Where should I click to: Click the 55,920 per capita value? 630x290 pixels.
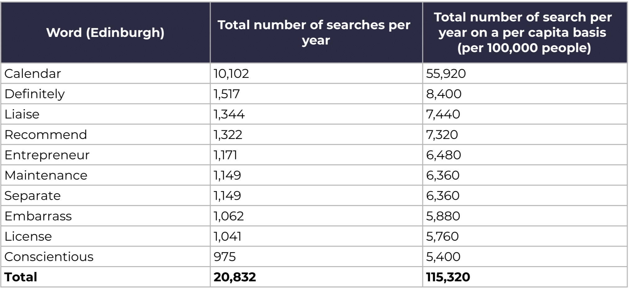point(446,74)
